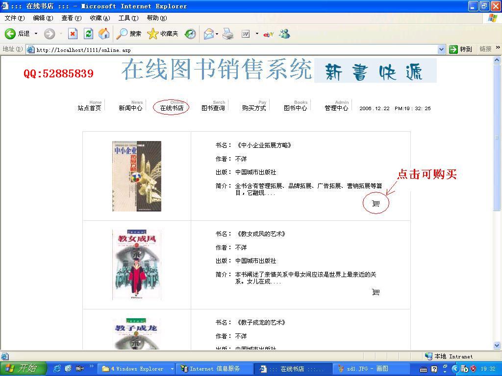Open the Back button history dropdown arrow
502x376 pixels.
click(36, 34)
